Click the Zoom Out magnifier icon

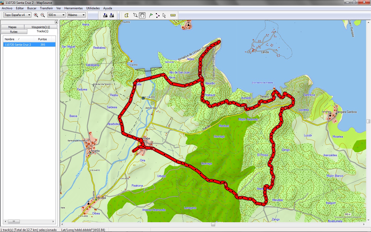tap(43, 15)
